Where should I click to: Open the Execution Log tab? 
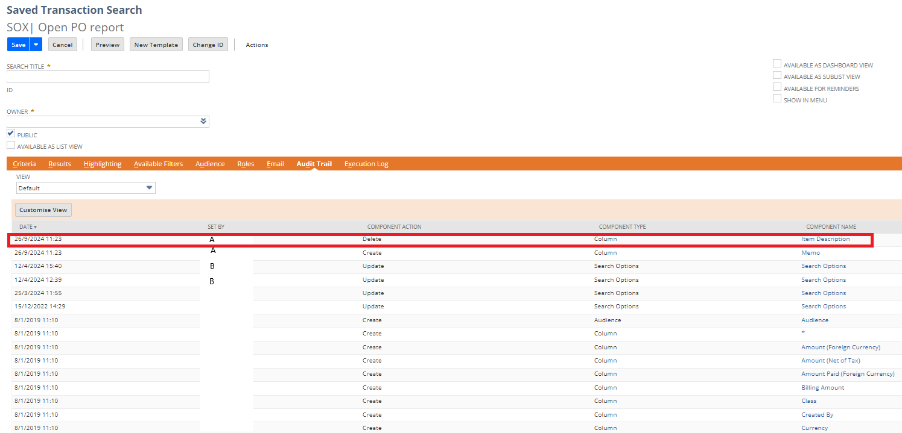(366, 163)
